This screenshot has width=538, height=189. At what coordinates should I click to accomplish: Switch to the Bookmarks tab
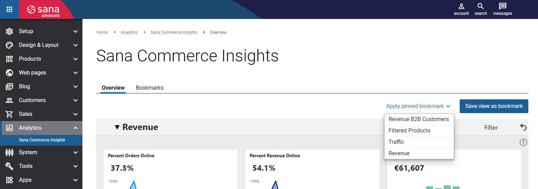coord(150,88)
